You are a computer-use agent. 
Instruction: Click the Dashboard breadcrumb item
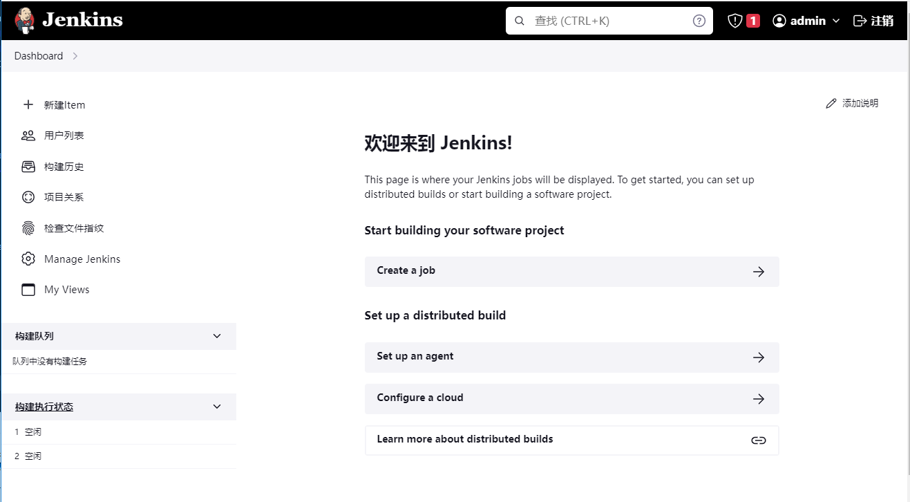coord(38,55)
